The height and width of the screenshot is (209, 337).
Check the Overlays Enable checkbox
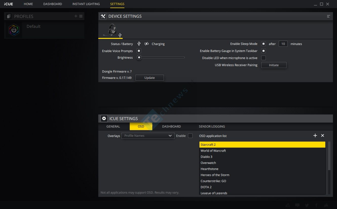[x=190, y=136]
